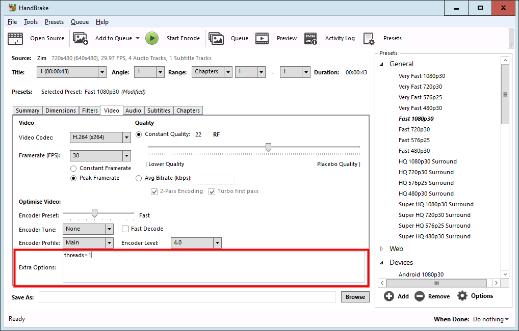Click the Open Source clapperboard icon
Image resolution: width=519 pixels, height=331 pixels.
pyautogui.click(x=15, y=38)
